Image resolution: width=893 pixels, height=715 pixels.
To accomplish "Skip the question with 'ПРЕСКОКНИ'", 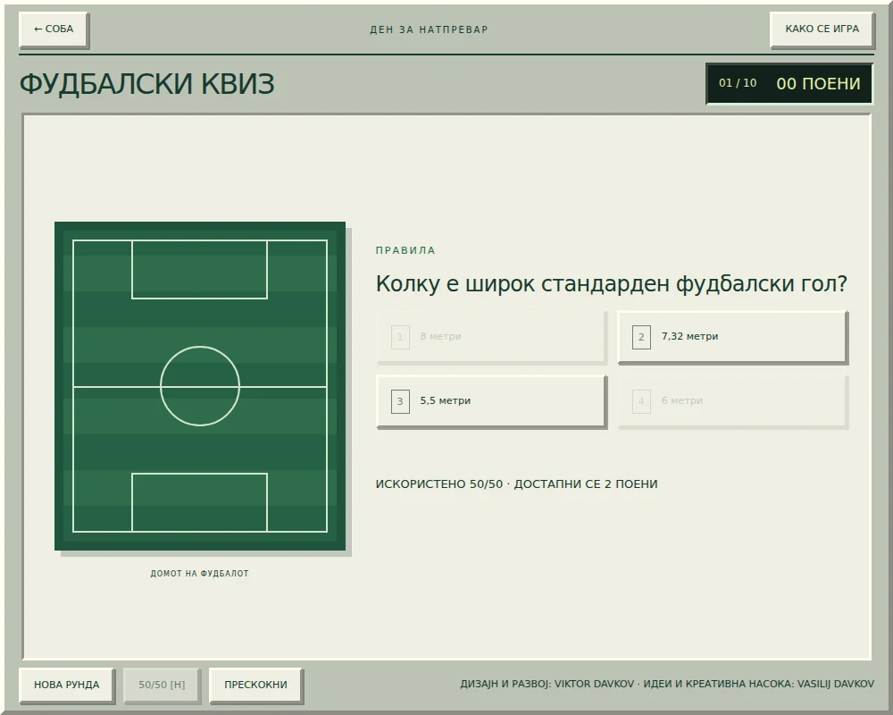I will click(x=255, y=685).
